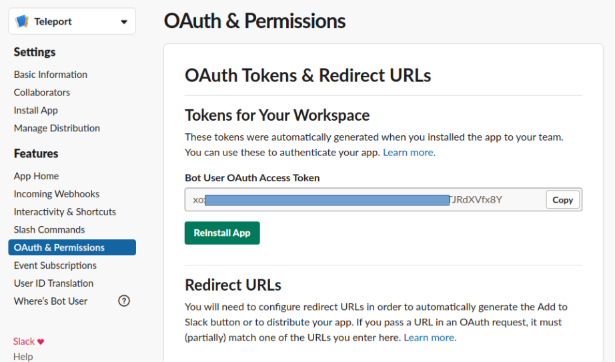Click the Teleport app logo icon
This screenshot has width=615, height=362.
(22, 21)
